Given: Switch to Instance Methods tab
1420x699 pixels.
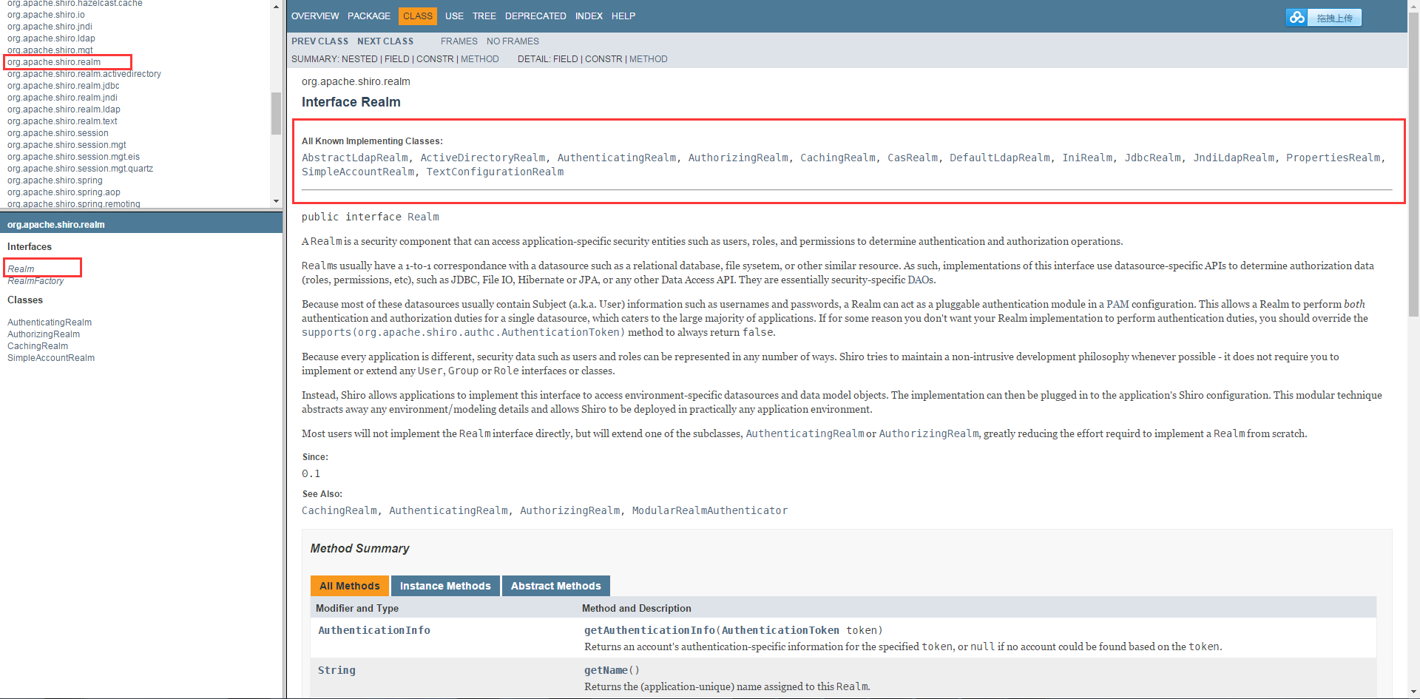Looking at the screenshot, I should [445, 586].
